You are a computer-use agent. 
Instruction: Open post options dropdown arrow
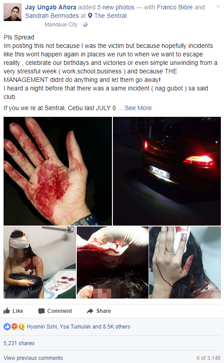[x=218, y=7]
